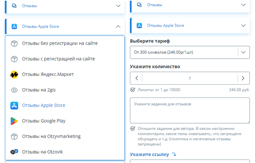Increase quantity with the right arrow
255x163 pixels.
[x=243, y=78]
